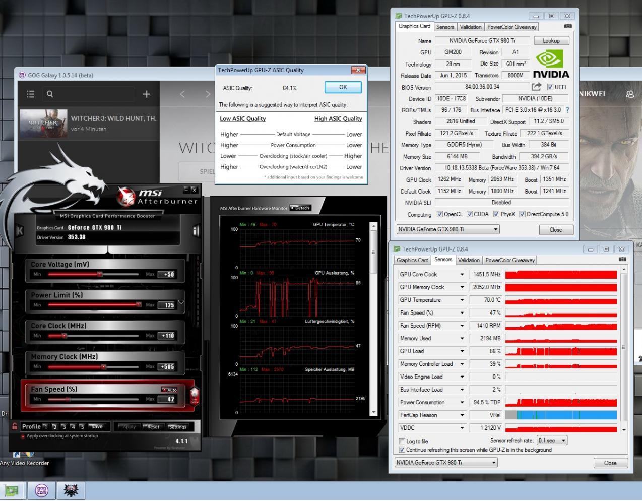Open the GPU Temperature sensor dropdown

(462, 300)
